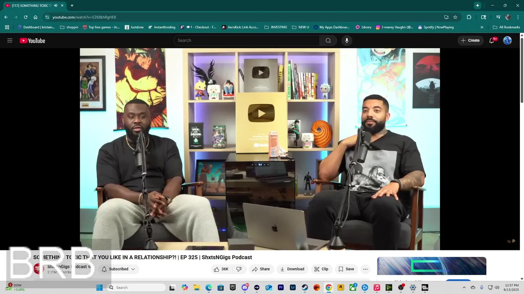Screen dimensions: 524x294
Task: Open INVESTING bookmarks folder
Action: click(x=276, y=27)
